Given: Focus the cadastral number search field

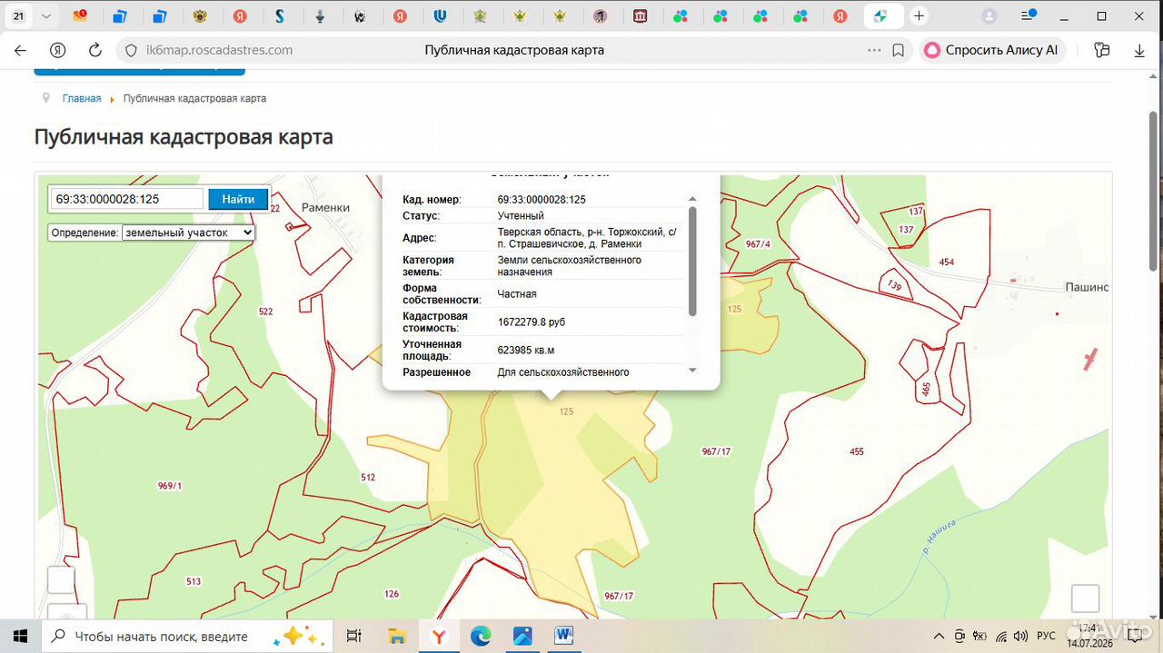Looking at the screenshot, I should pyautogui.click(x=127, y=199).
